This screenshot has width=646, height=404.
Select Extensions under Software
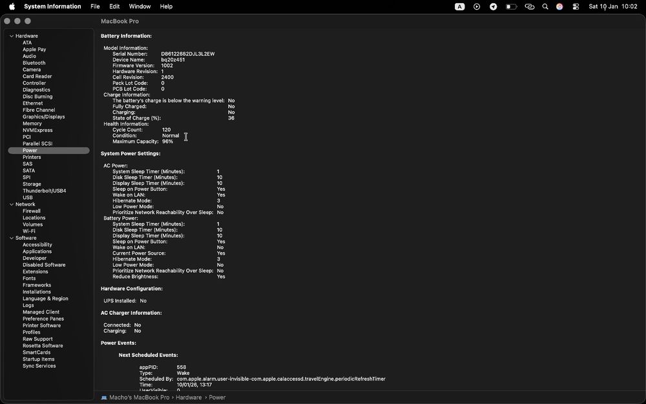(35, 271)
